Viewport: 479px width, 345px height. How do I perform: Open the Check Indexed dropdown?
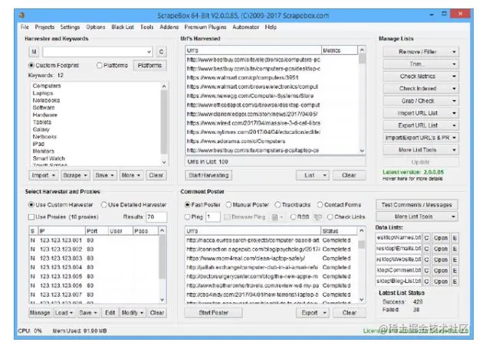[x=421, y=89]
